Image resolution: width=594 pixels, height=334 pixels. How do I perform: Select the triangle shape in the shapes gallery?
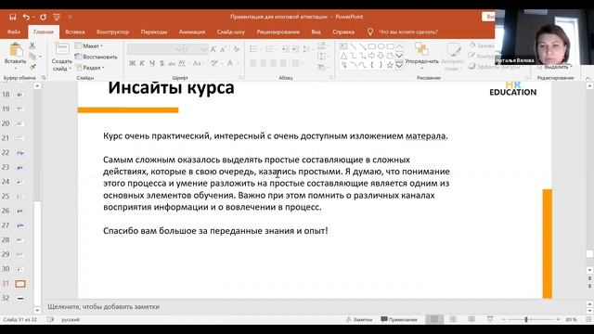(344, 56)
